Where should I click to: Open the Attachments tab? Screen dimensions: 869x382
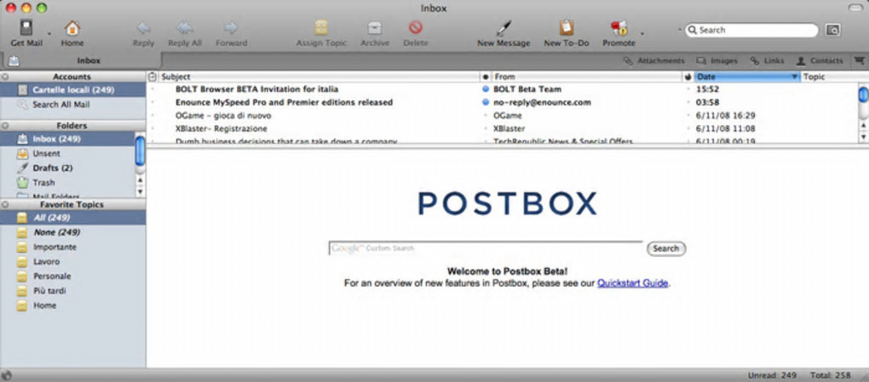point(653,61)
